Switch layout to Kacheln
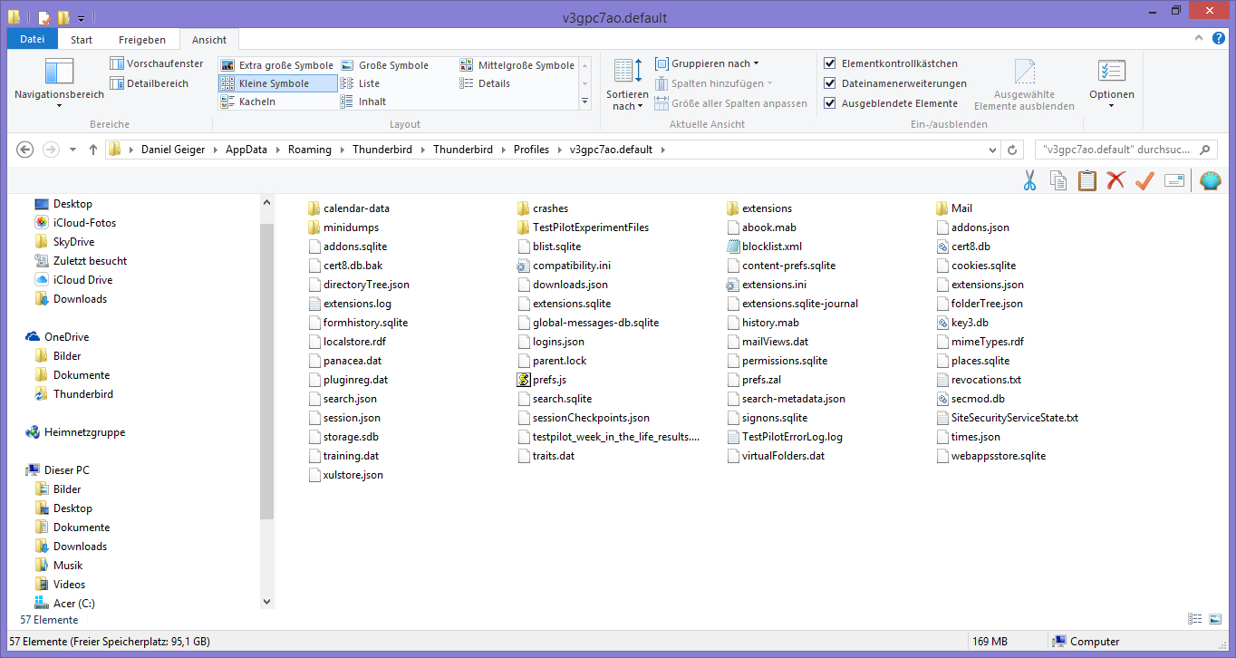 tap(248, 102)
